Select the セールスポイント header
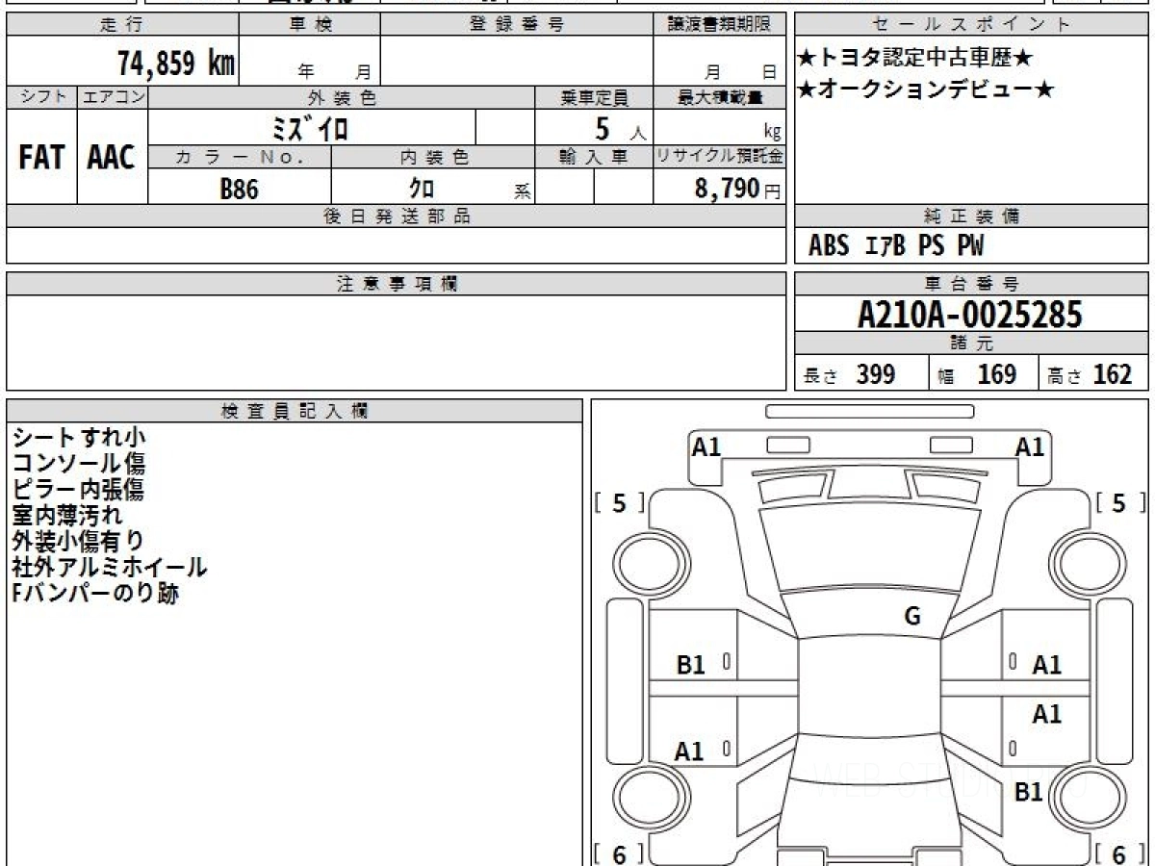The width and height of the screenshot is (1155, 866). [x=971, y=25]
